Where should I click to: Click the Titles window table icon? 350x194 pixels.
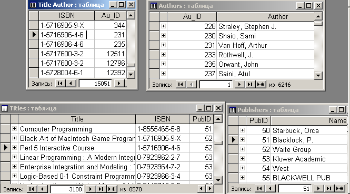[x=5, y=108]
